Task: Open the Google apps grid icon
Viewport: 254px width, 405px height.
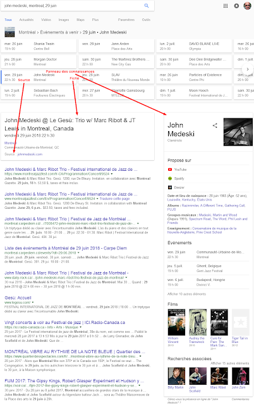Action: [226, 6]
